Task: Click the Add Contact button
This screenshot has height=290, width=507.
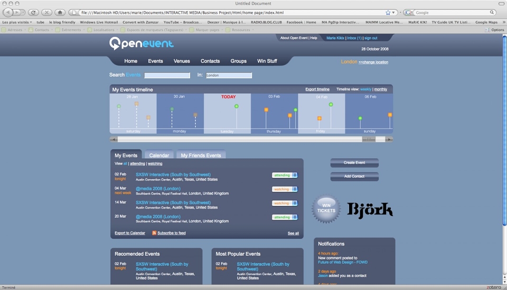Action: click(x=354, y=176)
